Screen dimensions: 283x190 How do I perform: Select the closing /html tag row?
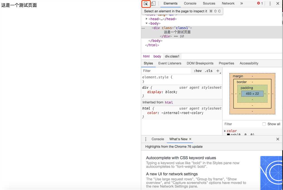coord(152,45)
